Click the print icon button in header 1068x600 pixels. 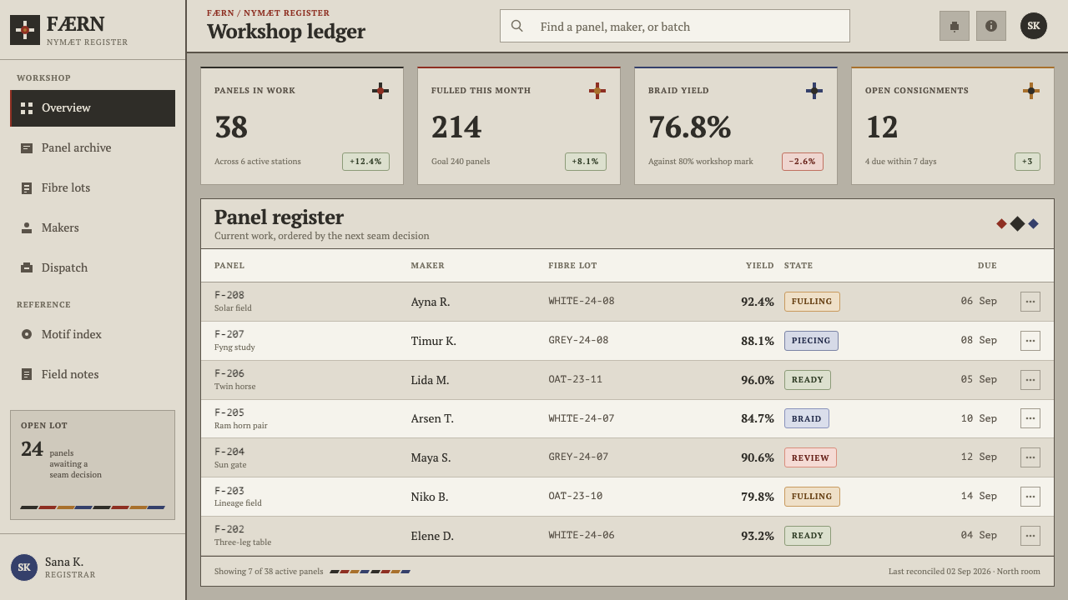click(x=955, y=26)
